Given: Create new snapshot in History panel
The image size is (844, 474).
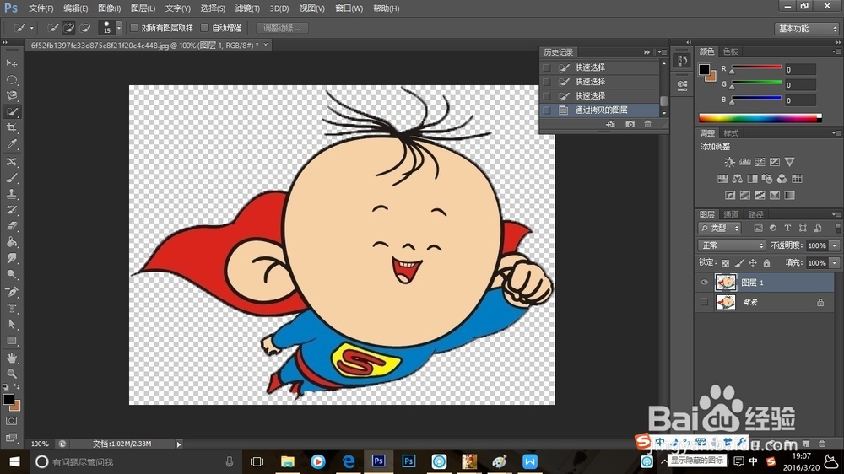Looking at the screenshot, I should 630,124.
